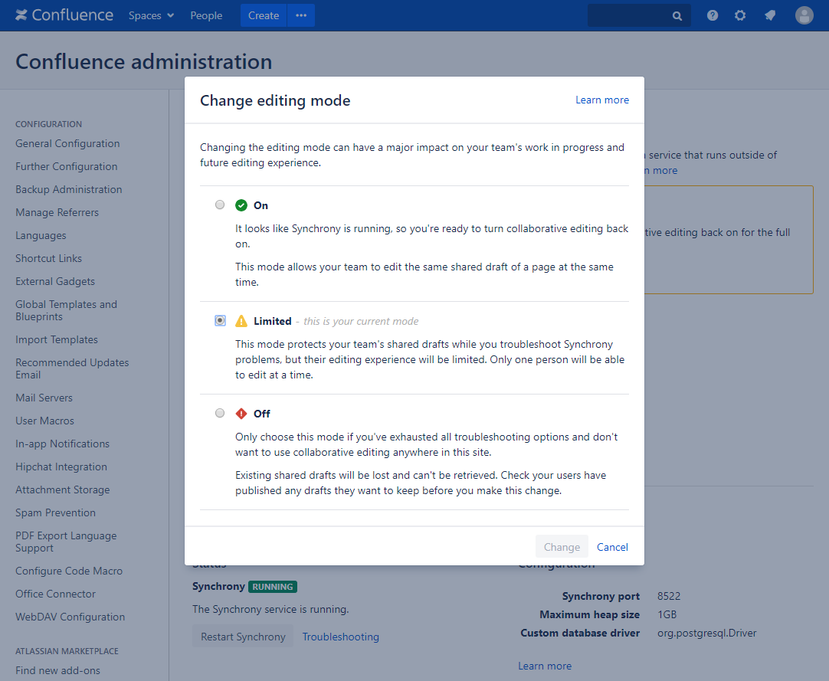Open In-app Notifications settings

tap(62, 444)
